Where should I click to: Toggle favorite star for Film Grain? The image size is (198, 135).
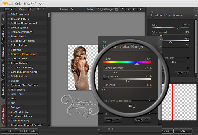(x=9, y=94)
